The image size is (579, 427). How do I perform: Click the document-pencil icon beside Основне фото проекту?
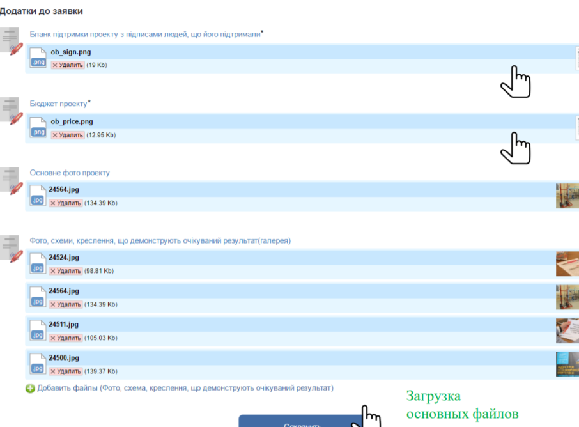pyautogui.click(x=12, y=180)
